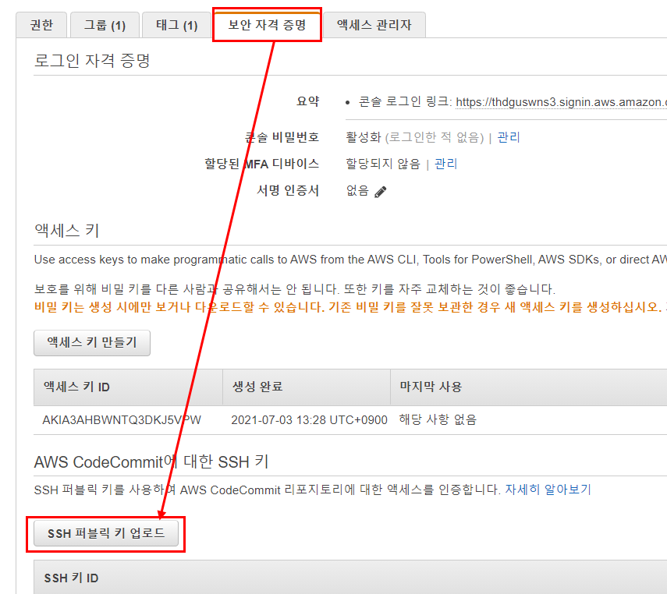The height and width of the screenshot is (594, 667).
Task: Click the SSH 퍼블릭 키 업로드 button
Action: tap(106, 533)
